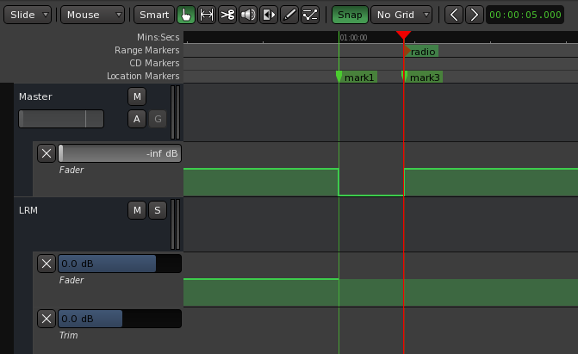This screenshot has width=578, height=354.
Task: Select the Grab mode hand tool
Action: [x=186, y=15]
